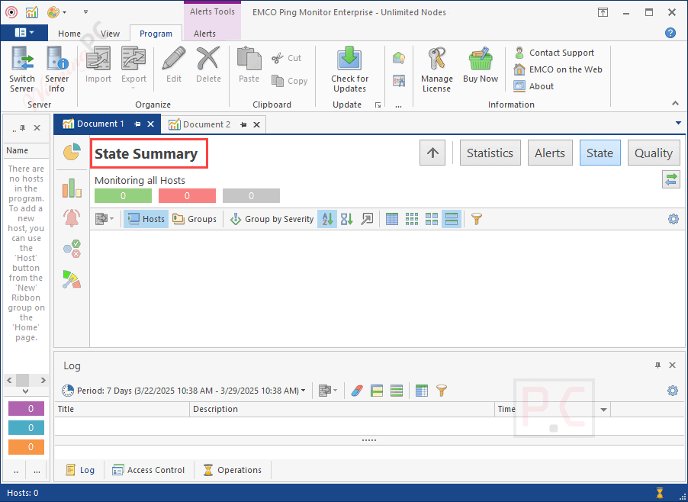
Task: Switch to Operations bottom tab
Action: click(232, 470)
